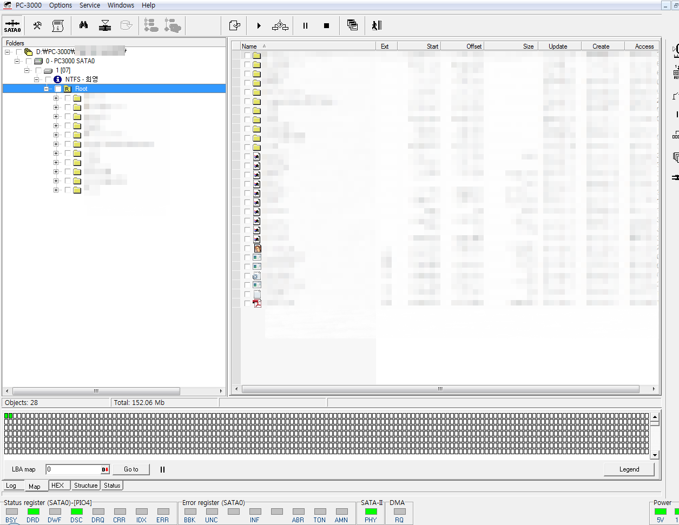Collapse the NTFS volume node

coord(37,79)
